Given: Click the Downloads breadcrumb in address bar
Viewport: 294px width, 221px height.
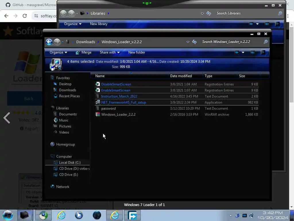Looking at the screenshot, I should click(x=86, y=42).
